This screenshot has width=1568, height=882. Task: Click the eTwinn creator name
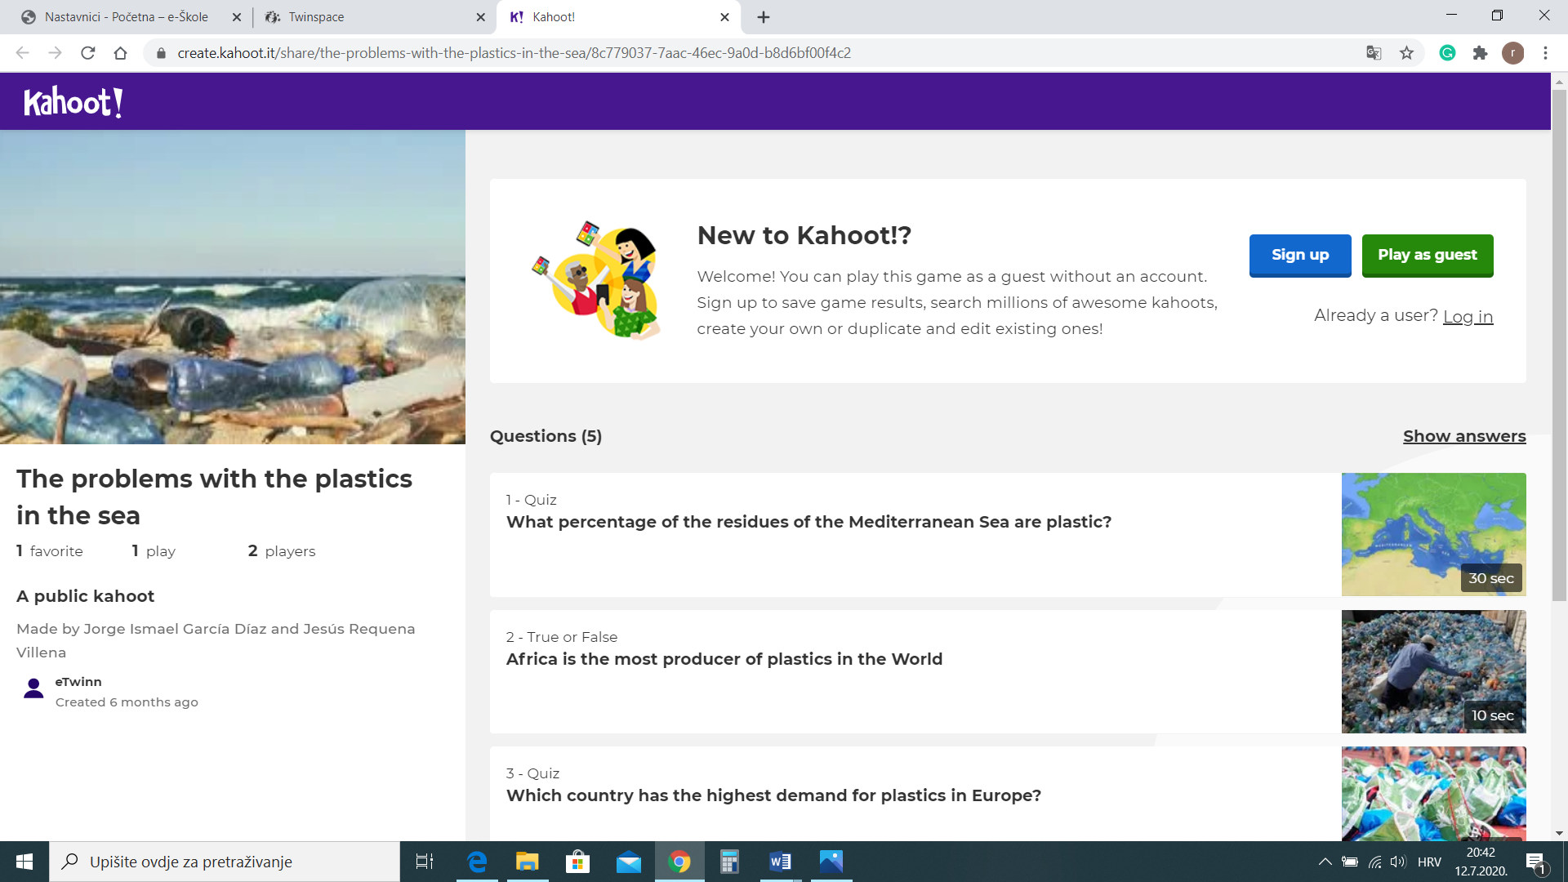pos(78,682)
